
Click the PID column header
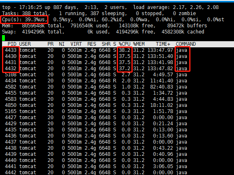[12, 44]
